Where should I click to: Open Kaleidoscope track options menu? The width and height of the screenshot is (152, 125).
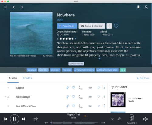(x=104, y=97)
